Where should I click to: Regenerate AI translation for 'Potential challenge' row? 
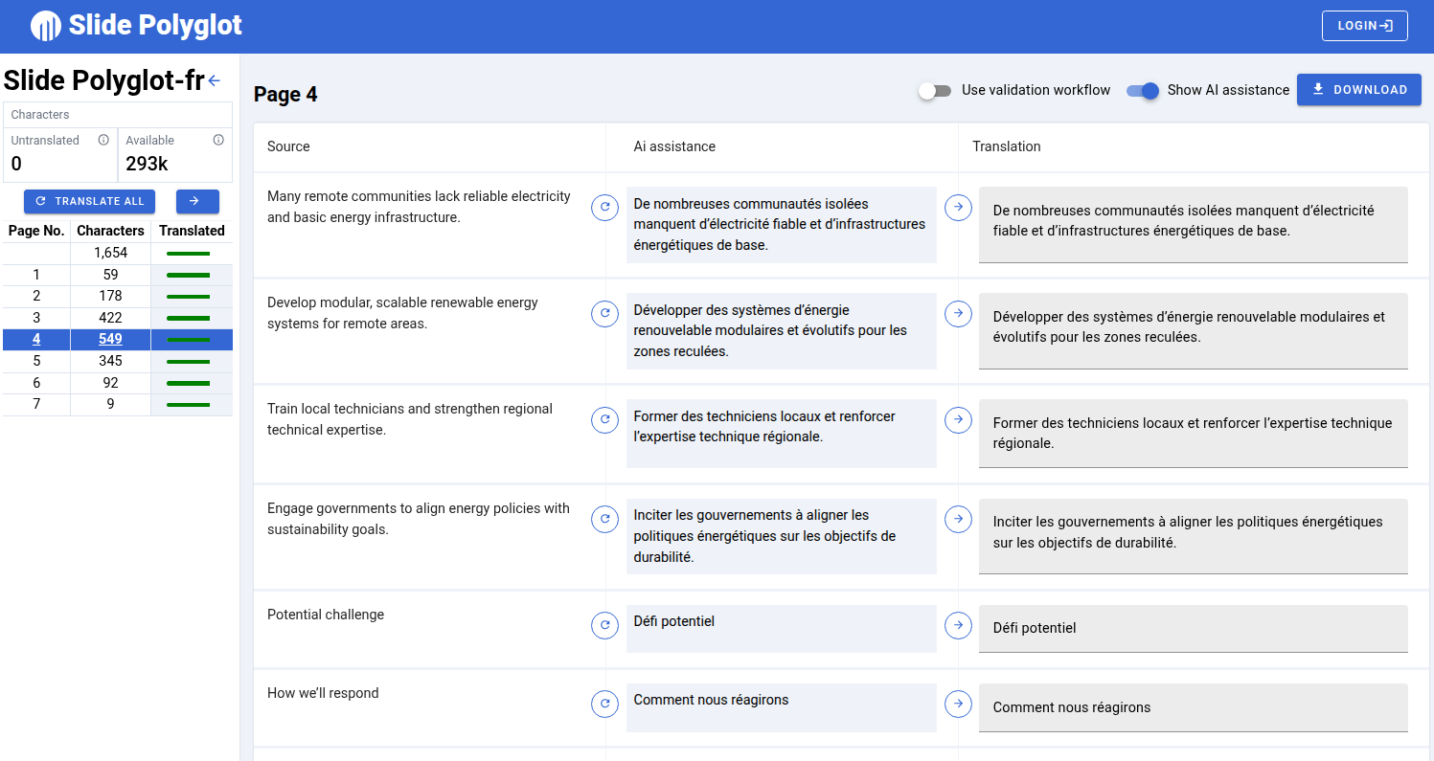pyautogui.click(x=604, y=625)
